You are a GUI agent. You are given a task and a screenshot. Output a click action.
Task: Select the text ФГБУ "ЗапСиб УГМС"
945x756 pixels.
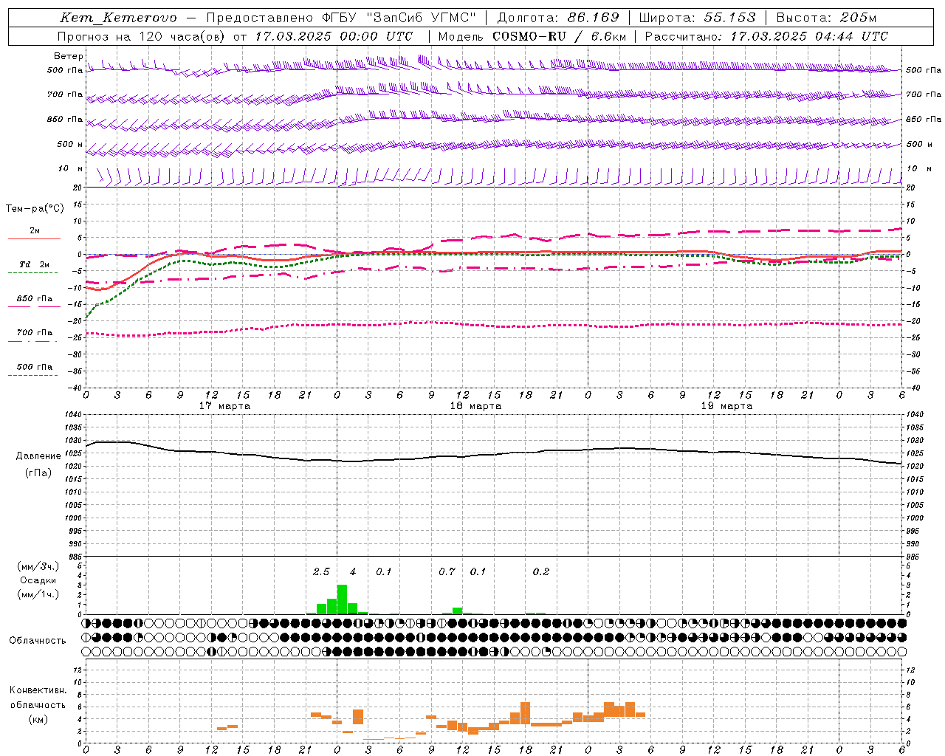pos(399,18)
